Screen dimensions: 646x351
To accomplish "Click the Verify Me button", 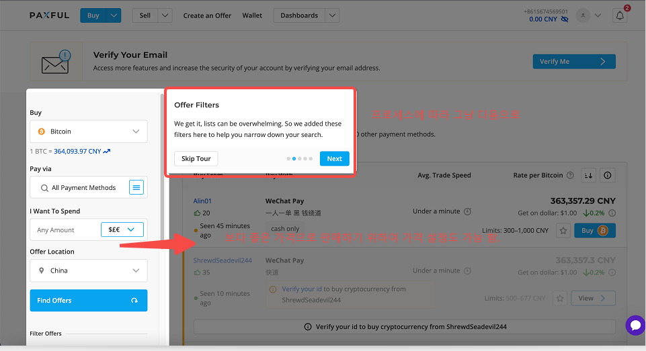I will (x=574, y=61).
